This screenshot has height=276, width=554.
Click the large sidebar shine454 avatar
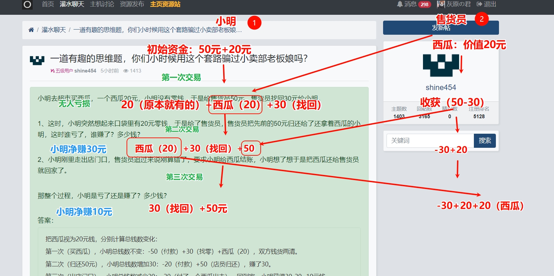tap(441, 65)
